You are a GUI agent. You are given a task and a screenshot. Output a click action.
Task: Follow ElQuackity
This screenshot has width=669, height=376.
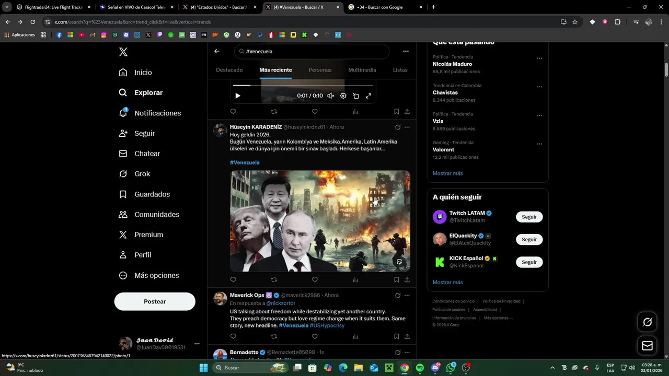(529, 239)
